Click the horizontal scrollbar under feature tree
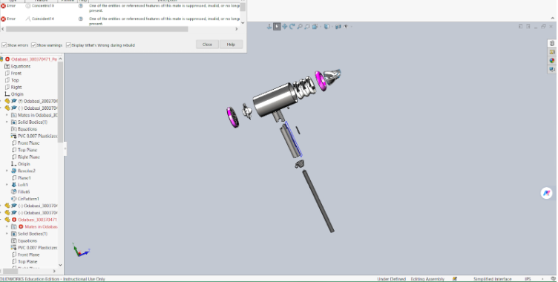The image size is (558, 282). tap(10, 272)
